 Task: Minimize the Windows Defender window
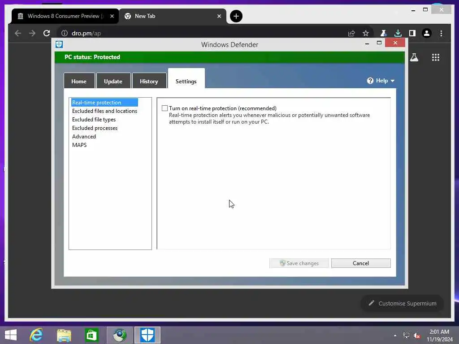367,43
